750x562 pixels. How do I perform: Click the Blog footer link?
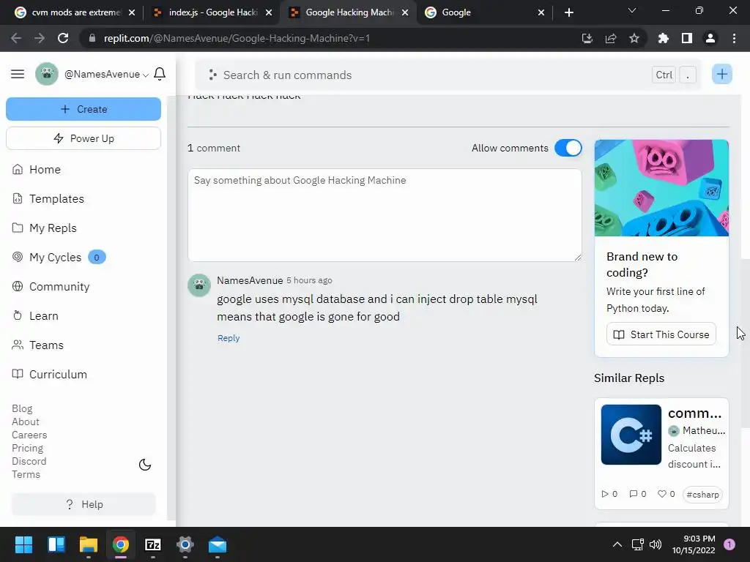coord(22,408)
